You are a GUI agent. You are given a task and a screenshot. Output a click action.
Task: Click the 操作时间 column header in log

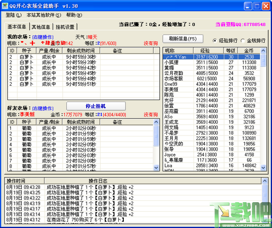click(24, 181)
